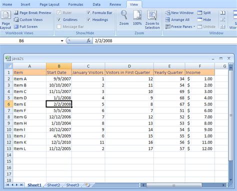This screenshot has height=191, width=237.
Task: Select the Yearly Quarter header cell
Action: tap(169, 72)
